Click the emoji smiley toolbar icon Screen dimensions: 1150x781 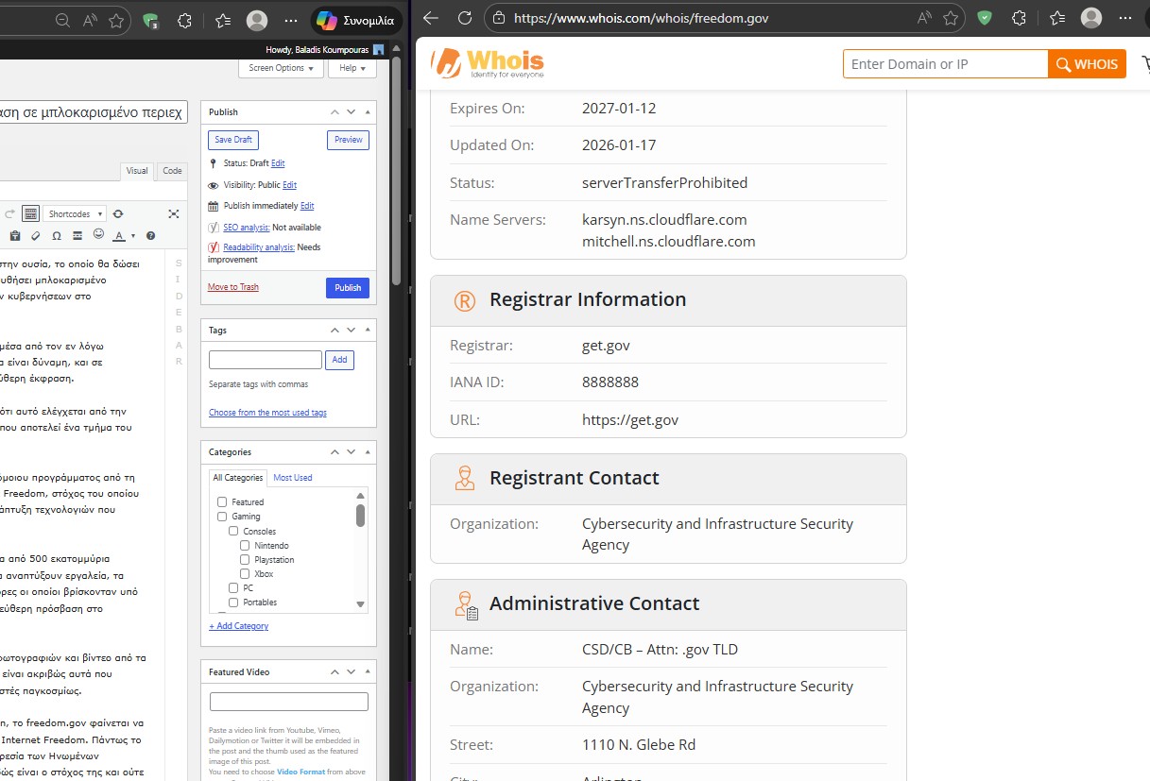pyautogui.click(x=98, y=234)
